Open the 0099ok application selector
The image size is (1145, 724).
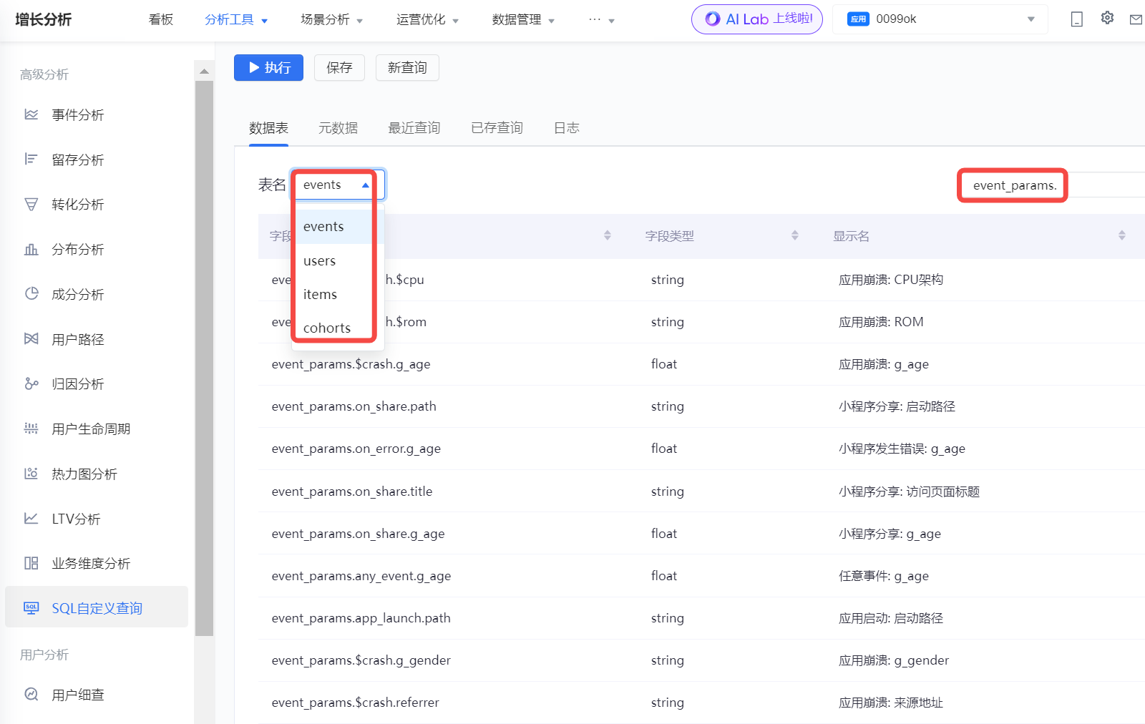(x=940, y=19)
